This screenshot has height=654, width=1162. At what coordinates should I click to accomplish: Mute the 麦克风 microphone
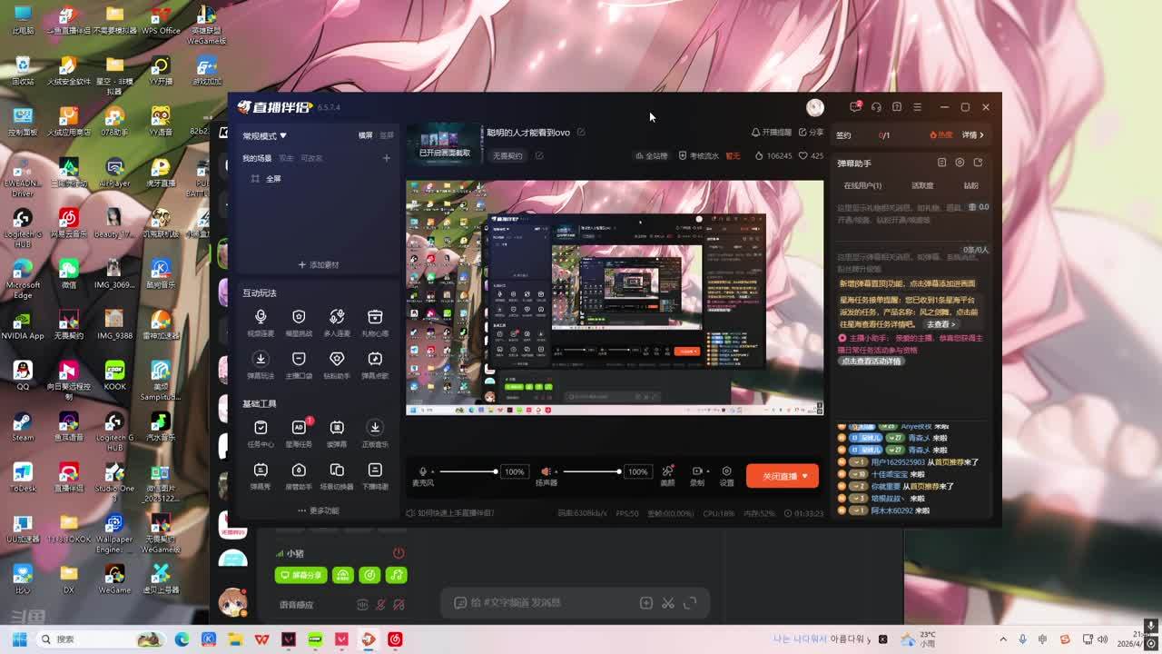coord(422,471)
